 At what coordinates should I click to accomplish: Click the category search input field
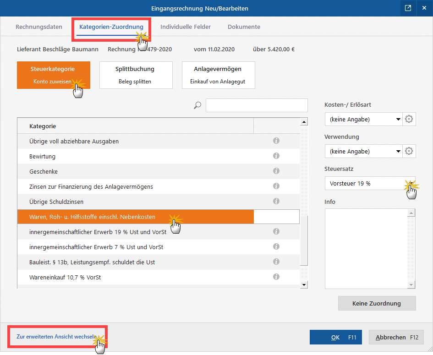(257, 105)
